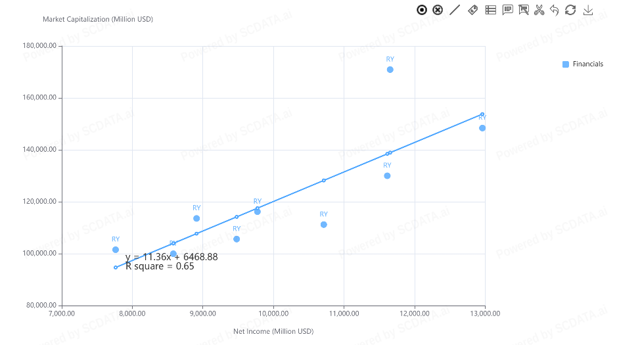Click the circled X deselect icon
The height and width of the screenshot is (345, 617).
pyautogui.click(x=438, y=10)
